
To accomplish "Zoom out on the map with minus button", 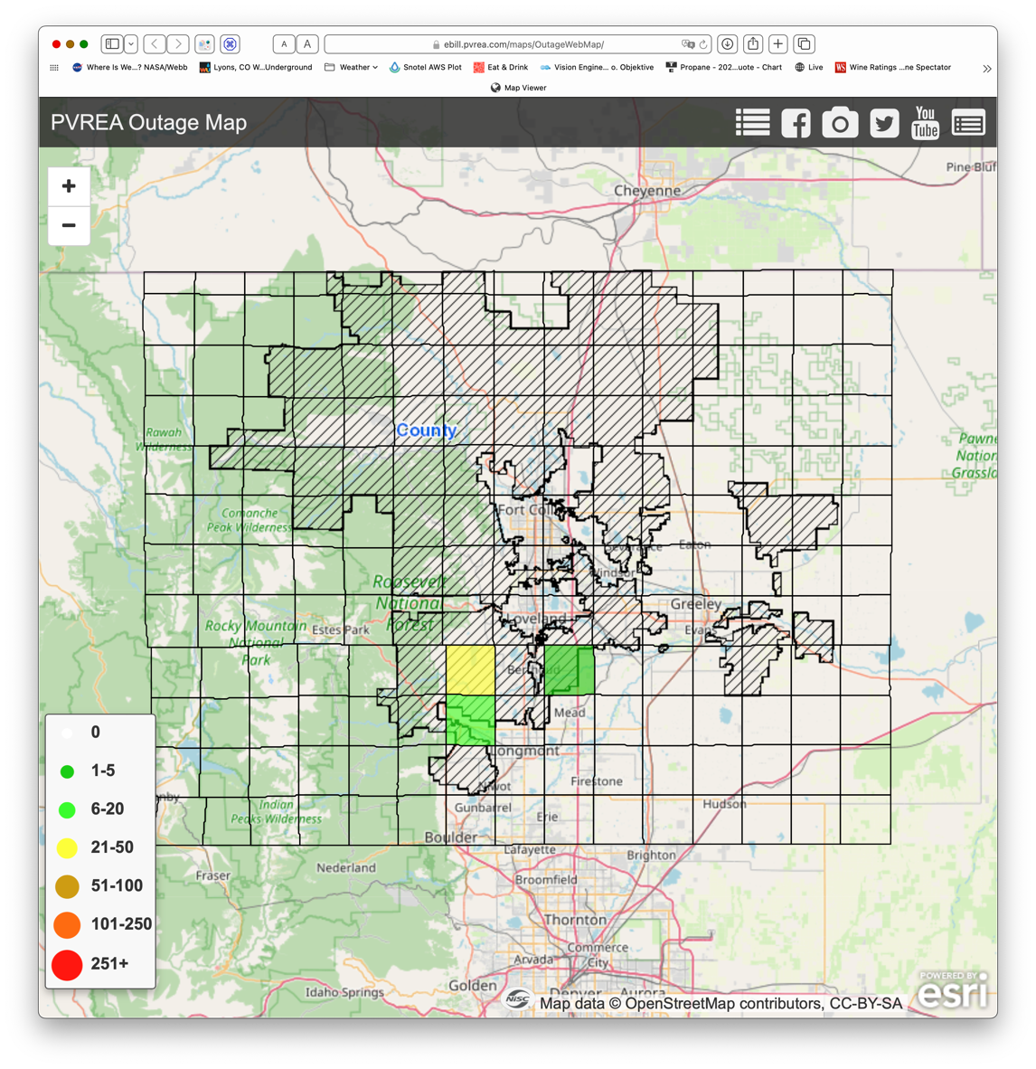I will (69, 225).
